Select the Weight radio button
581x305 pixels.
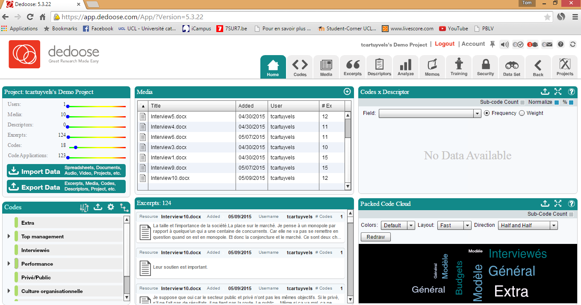click(x=522, y=113)
